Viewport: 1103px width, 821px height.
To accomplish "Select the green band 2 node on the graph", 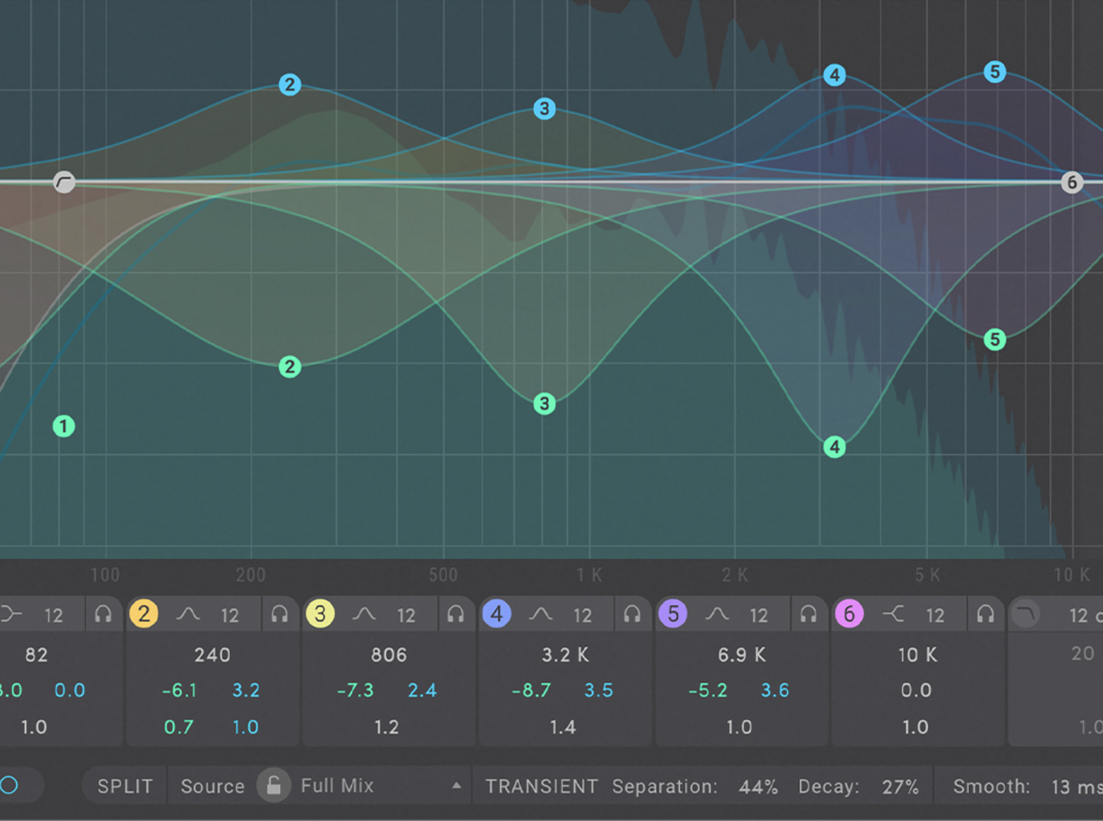I will tap(290, 367).
